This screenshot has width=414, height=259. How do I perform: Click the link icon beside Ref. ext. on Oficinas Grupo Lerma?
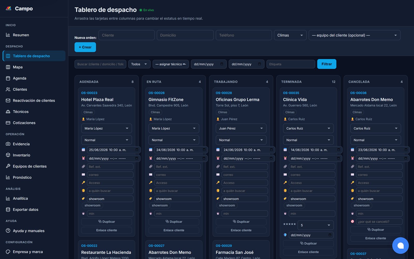tap(218, 167)
